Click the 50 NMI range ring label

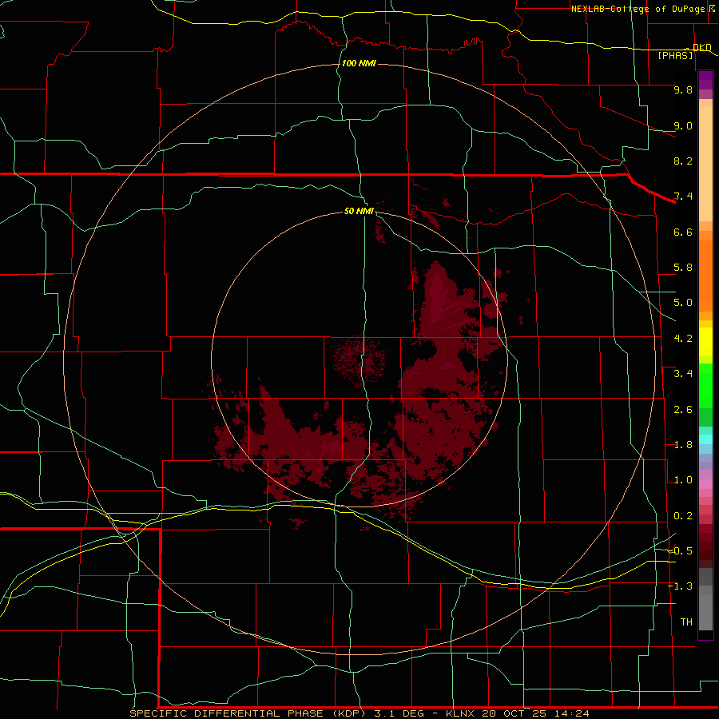pos(359,211)
